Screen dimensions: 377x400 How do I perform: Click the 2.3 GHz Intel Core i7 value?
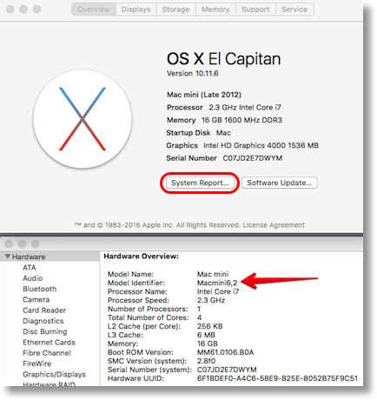pos(245,108)
